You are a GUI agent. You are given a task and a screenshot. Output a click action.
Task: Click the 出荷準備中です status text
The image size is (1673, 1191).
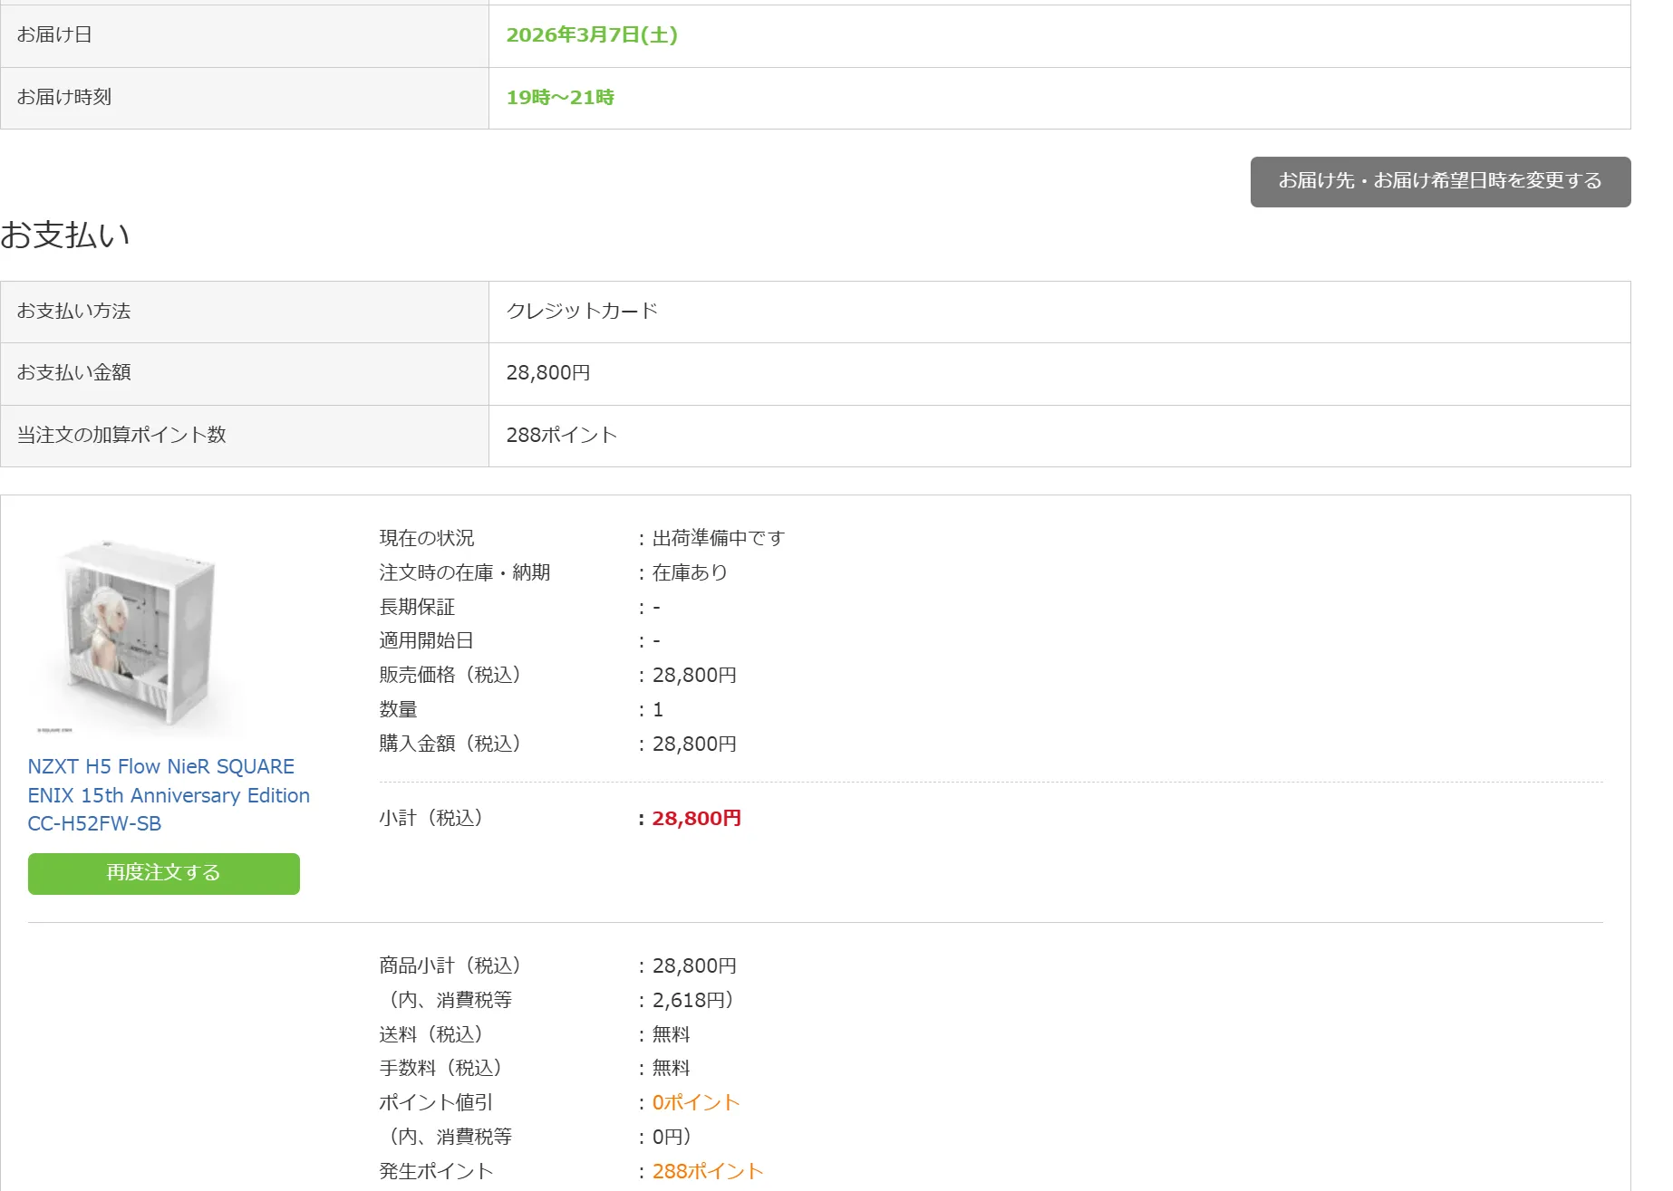[718, 538]
